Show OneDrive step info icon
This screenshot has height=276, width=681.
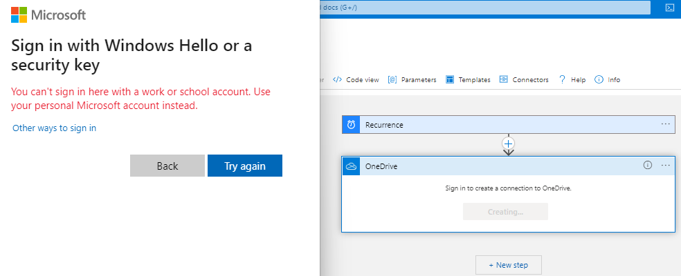coord(648,165)
